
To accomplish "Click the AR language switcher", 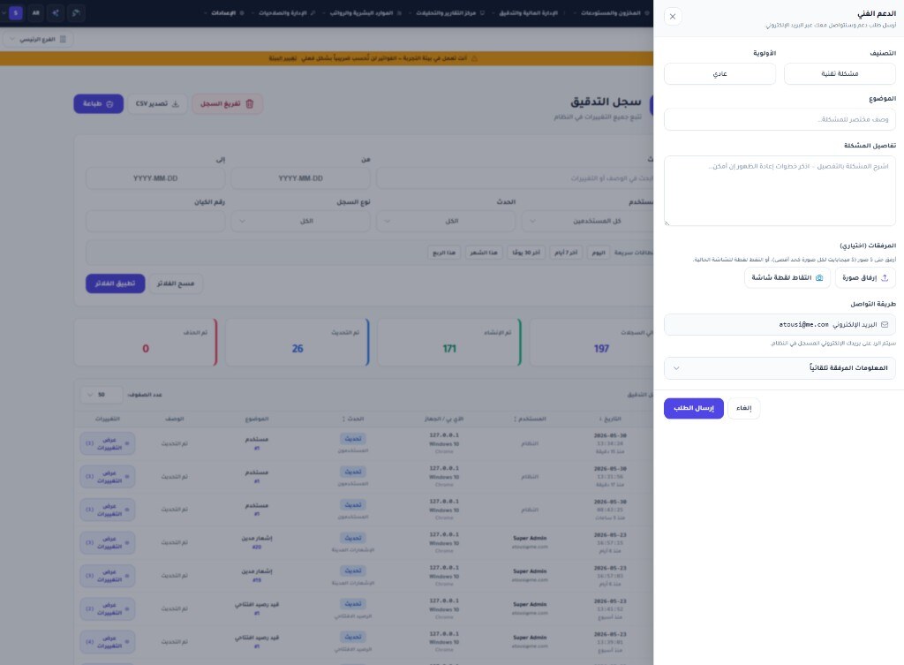I will click(35, 12).
